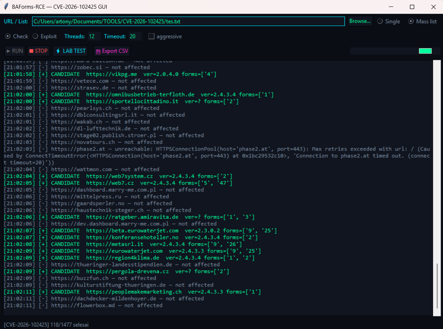Click the log line for mittelpress.ru
Image resolution: width=443 pixels, height=329 pixels.
(x=86, y=197)
